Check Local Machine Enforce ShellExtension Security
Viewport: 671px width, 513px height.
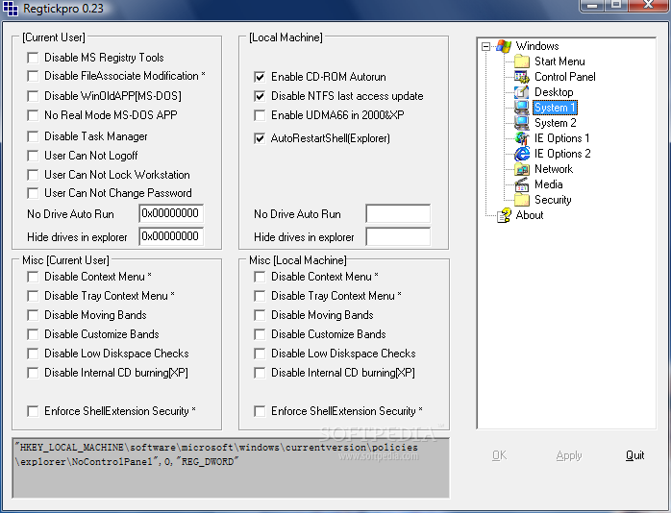(260, 411)
